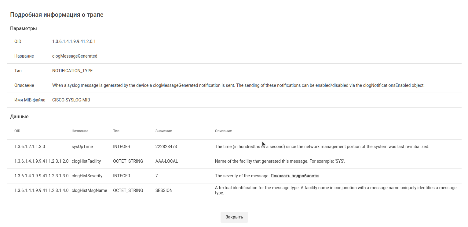Click the Описание column header
This screenshot has width=468, height=227.
pos(223,131)
